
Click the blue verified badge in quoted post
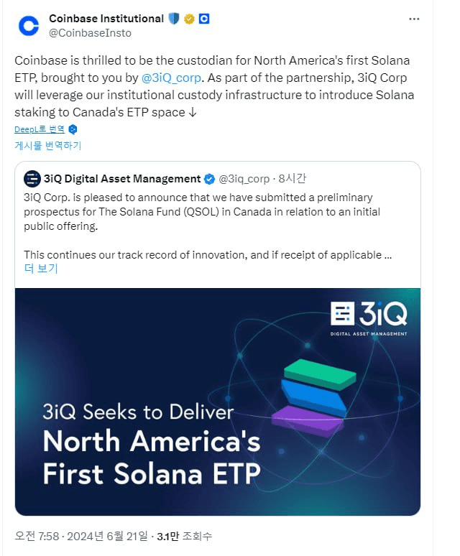point(208,179)
